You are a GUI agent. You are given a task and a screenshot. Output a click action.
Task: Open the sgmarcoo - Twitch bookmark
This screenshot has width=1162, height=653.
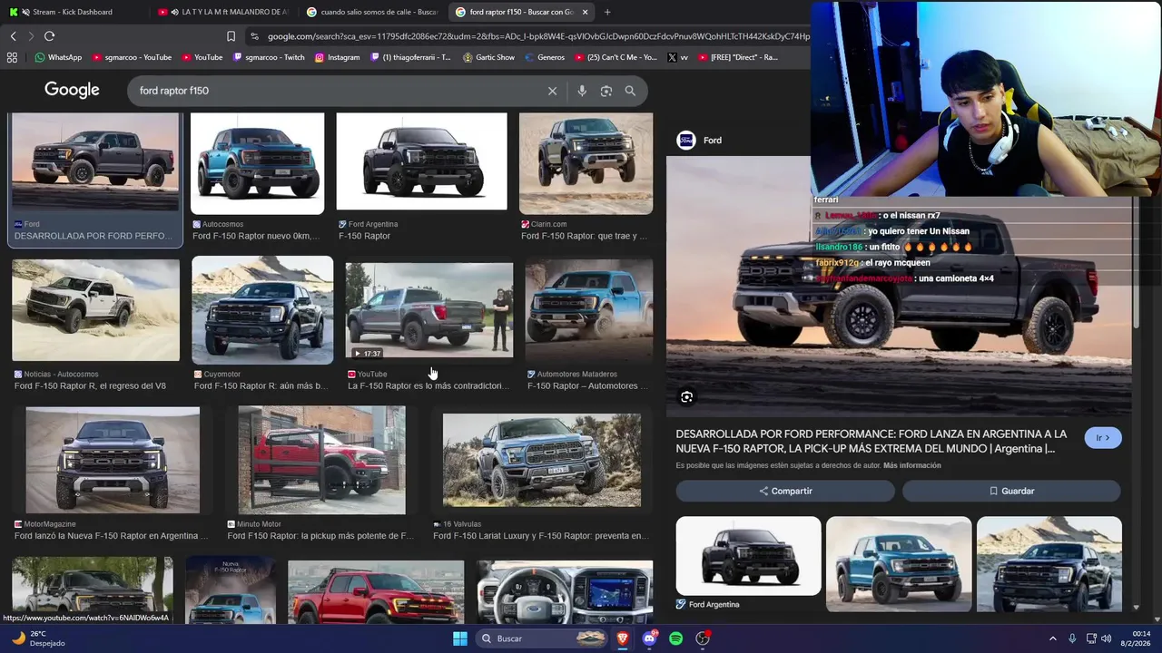coord(269,57)
